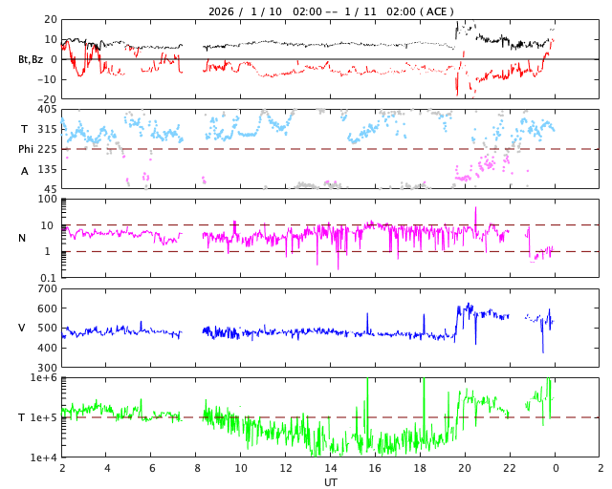Screen dimensions: 612x489
Task: Click the plot title with ACE date range
Action: pos(331,11)
